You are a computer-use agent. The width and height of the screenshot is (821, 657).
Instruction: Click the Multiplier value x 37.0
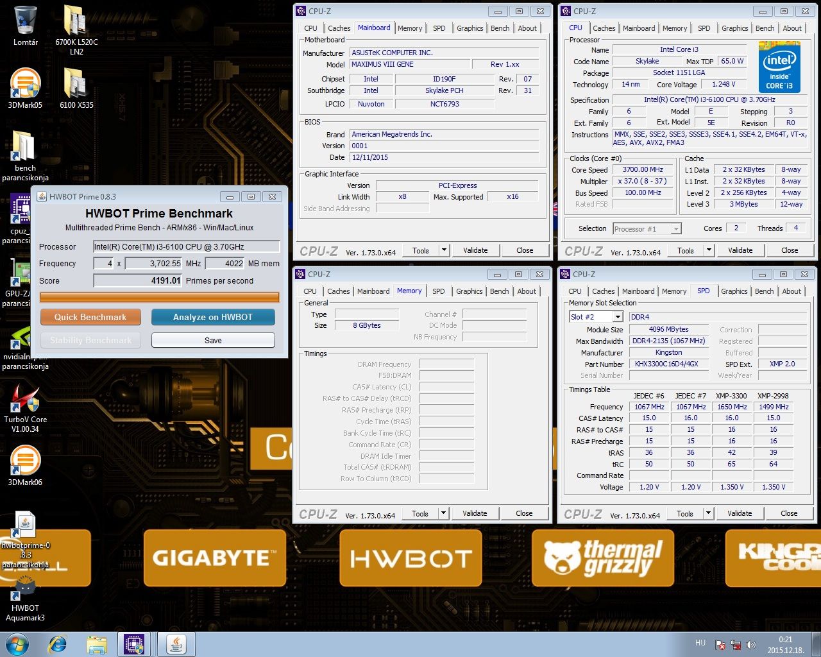click(x=643, y=182)
